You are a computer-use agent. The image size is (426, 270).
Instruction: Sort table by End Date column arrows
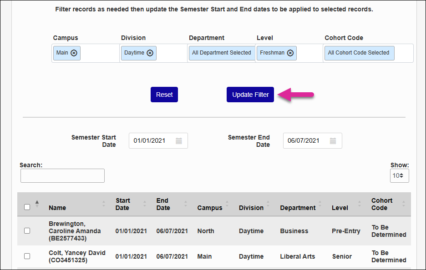(x=186, y=204)
